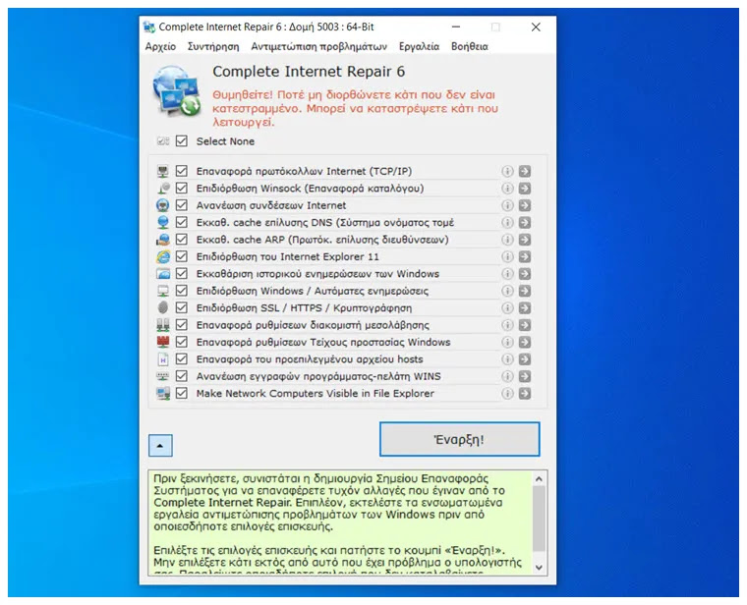
Task: Click info icon for Winsock repair row
Action: pyautogui.click(x=507, y=189)
